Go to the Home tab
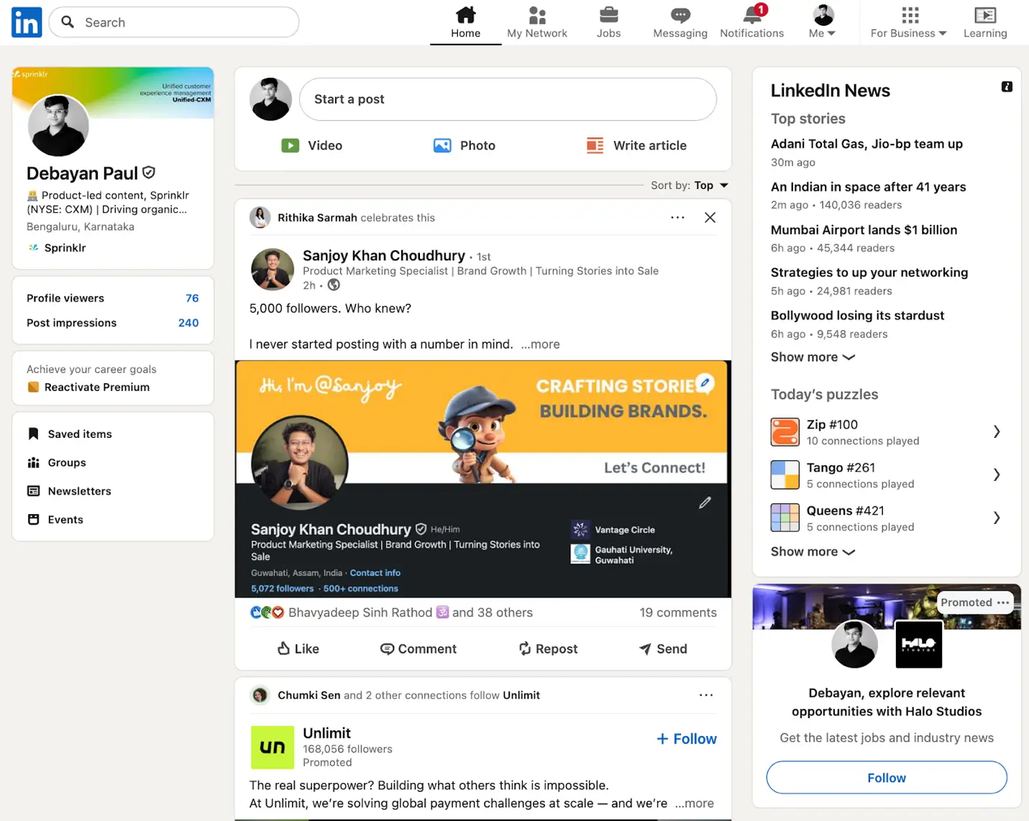1029x821 pixels. pos(465,22)
